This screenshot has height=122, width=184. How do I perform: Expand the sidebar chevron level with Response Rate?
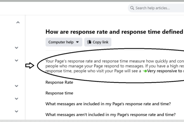[x=17, y=86]
